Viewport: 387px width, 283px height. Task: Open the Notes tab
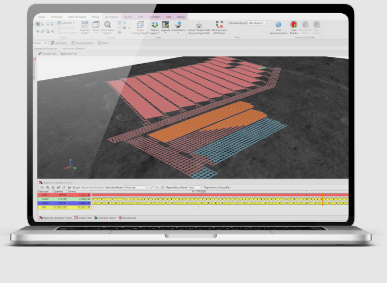point(103,43)
